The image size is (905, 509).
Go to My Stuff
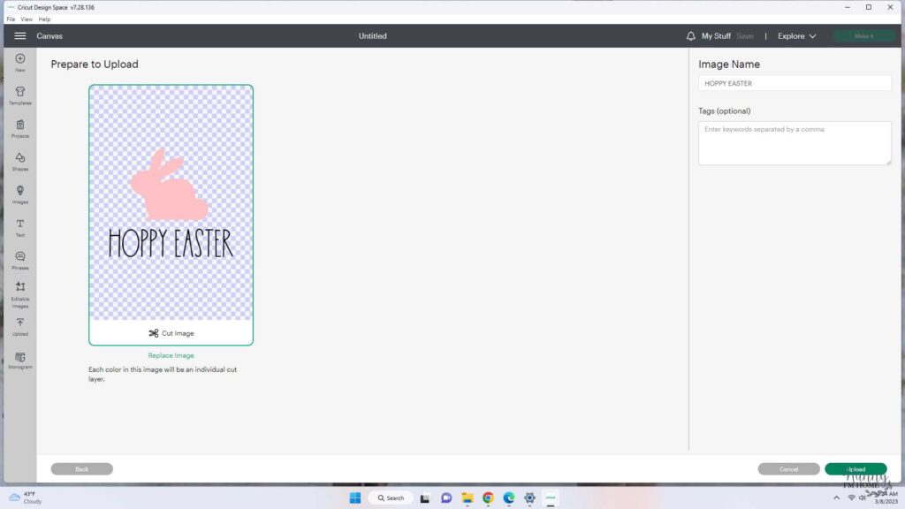pyautogui.click(x=716, y=35)
